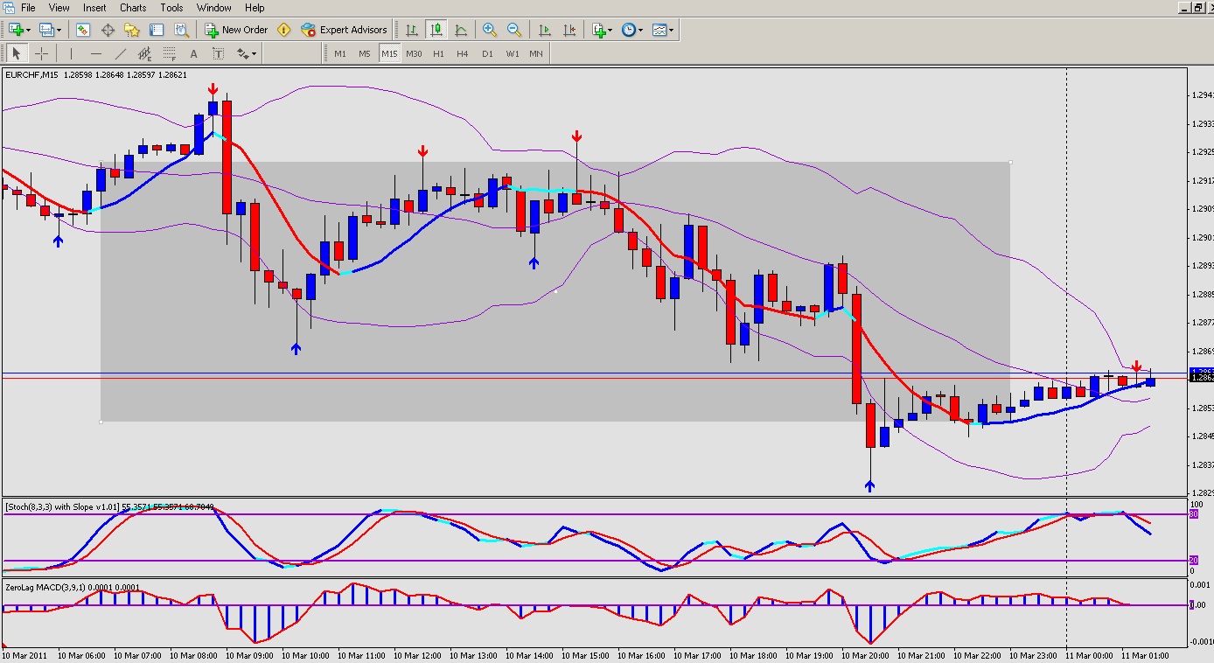This screenshot has height=663, width=1214.
Task: Select the arrow Cursor tool
Action: coord(17,53)
